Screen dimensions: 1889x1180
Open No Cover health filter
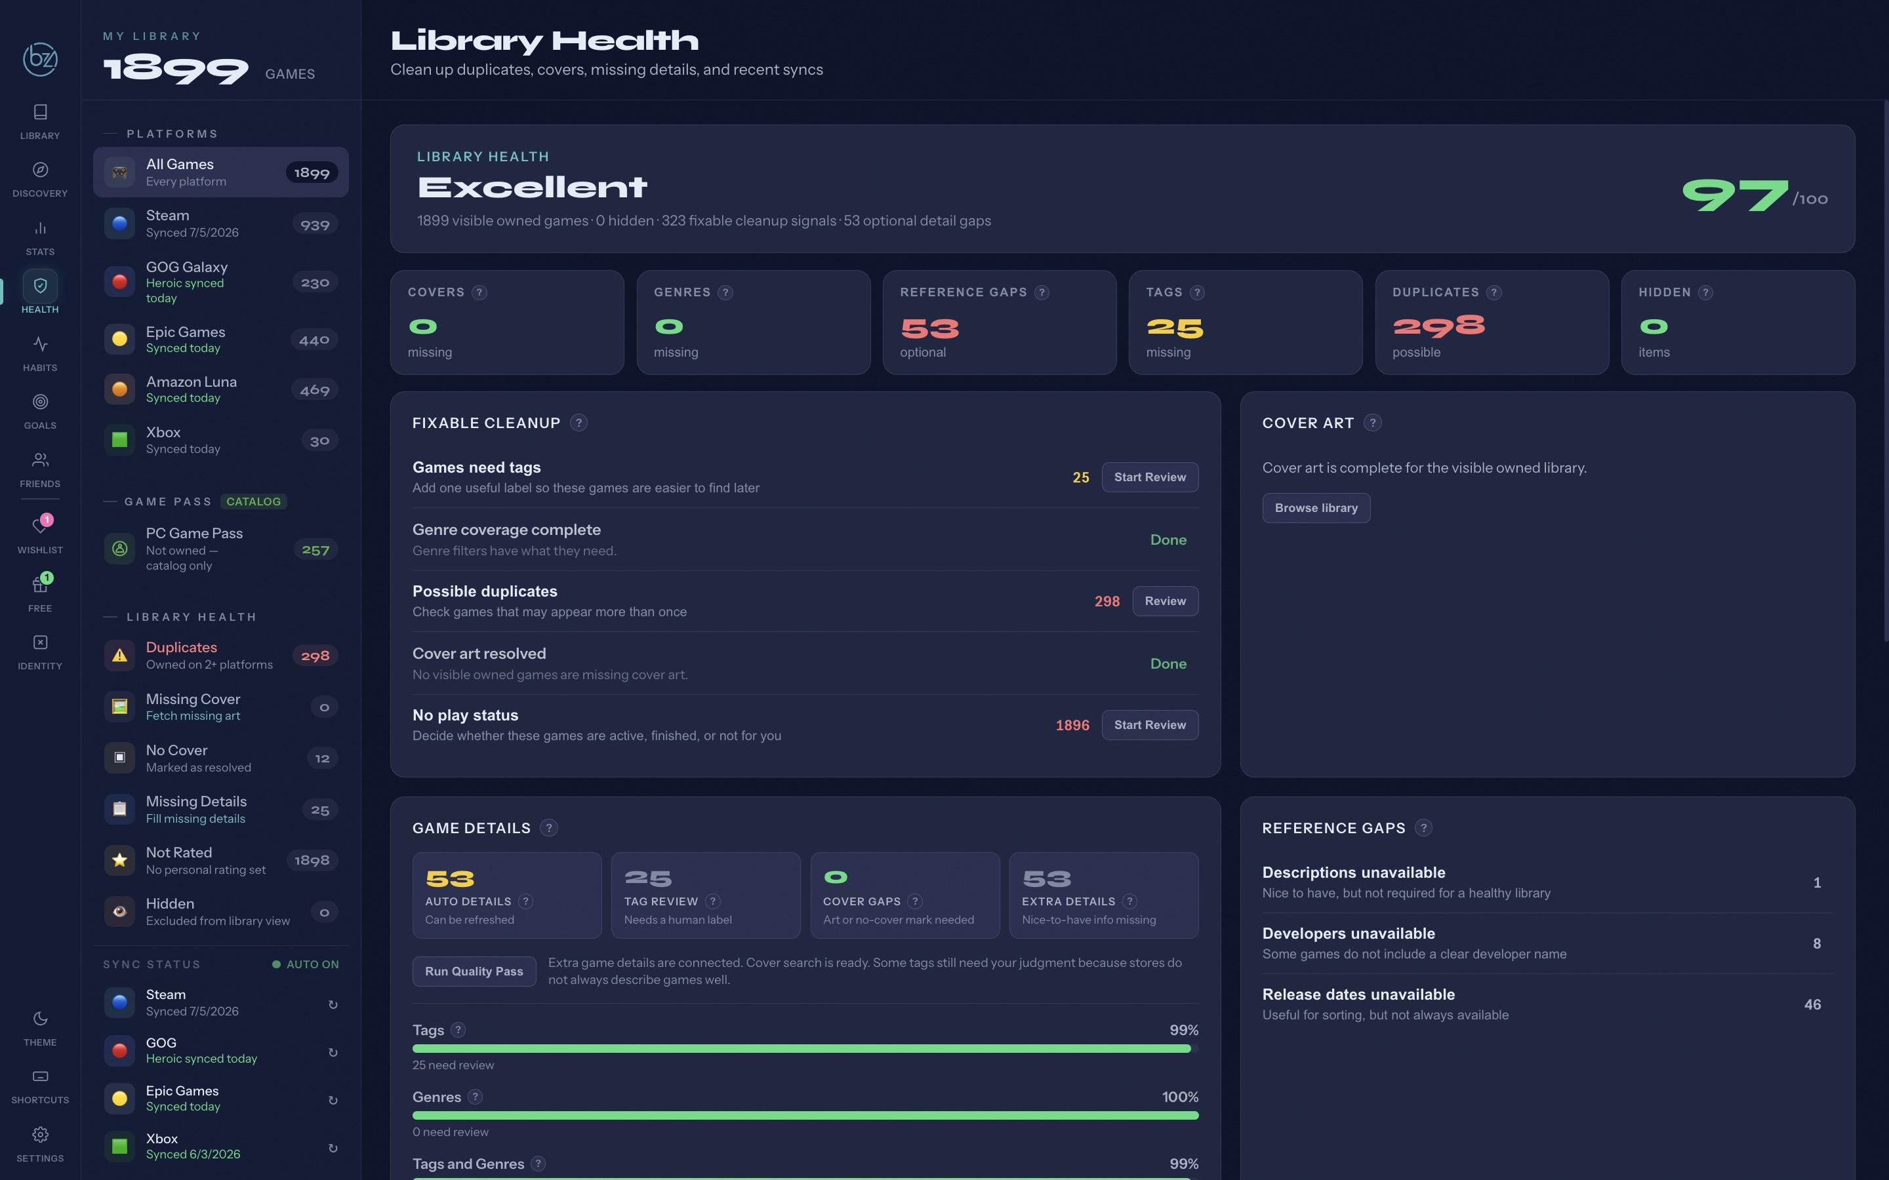coord(221,758)
